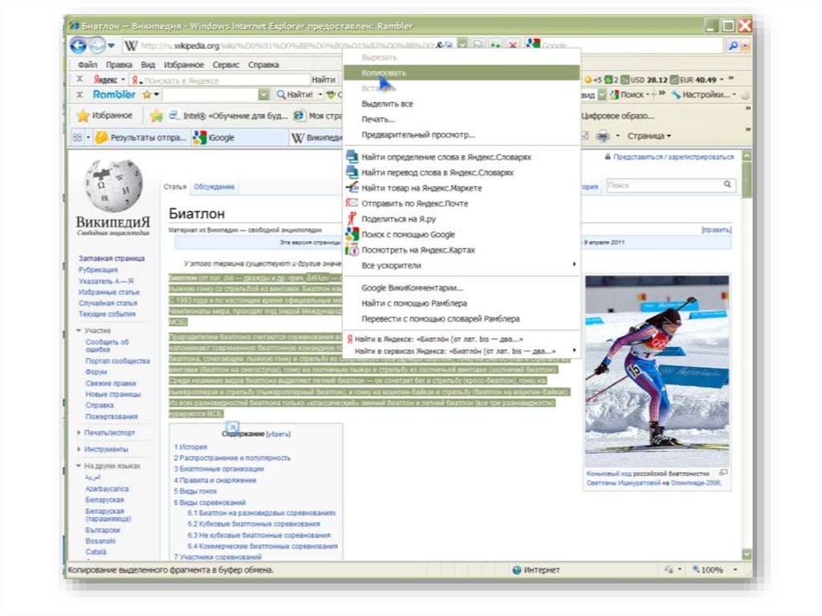
Task: Open the Файл menu
Action: click(x=87, y=65)
